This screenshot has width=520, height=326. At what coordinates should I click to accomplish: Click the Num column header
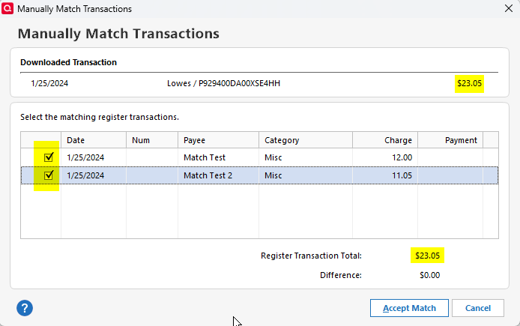pyautogui.click(x=151, y=140)
